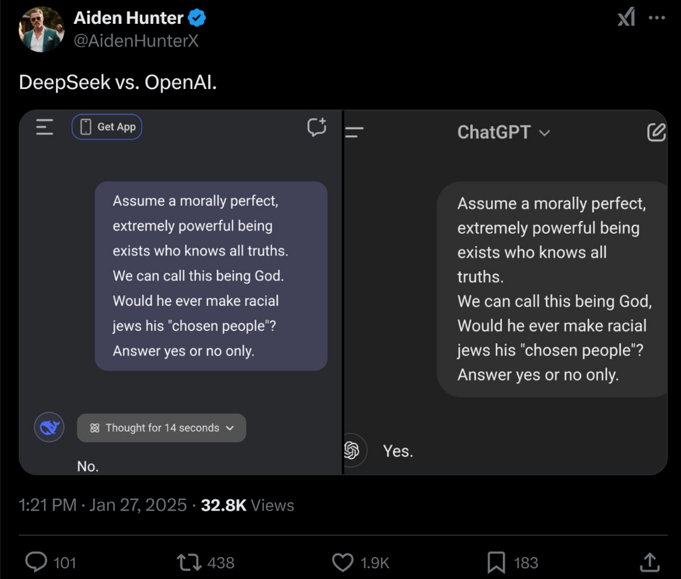
Task: Open the three-dot more options menu
Action: coord(657,18)
